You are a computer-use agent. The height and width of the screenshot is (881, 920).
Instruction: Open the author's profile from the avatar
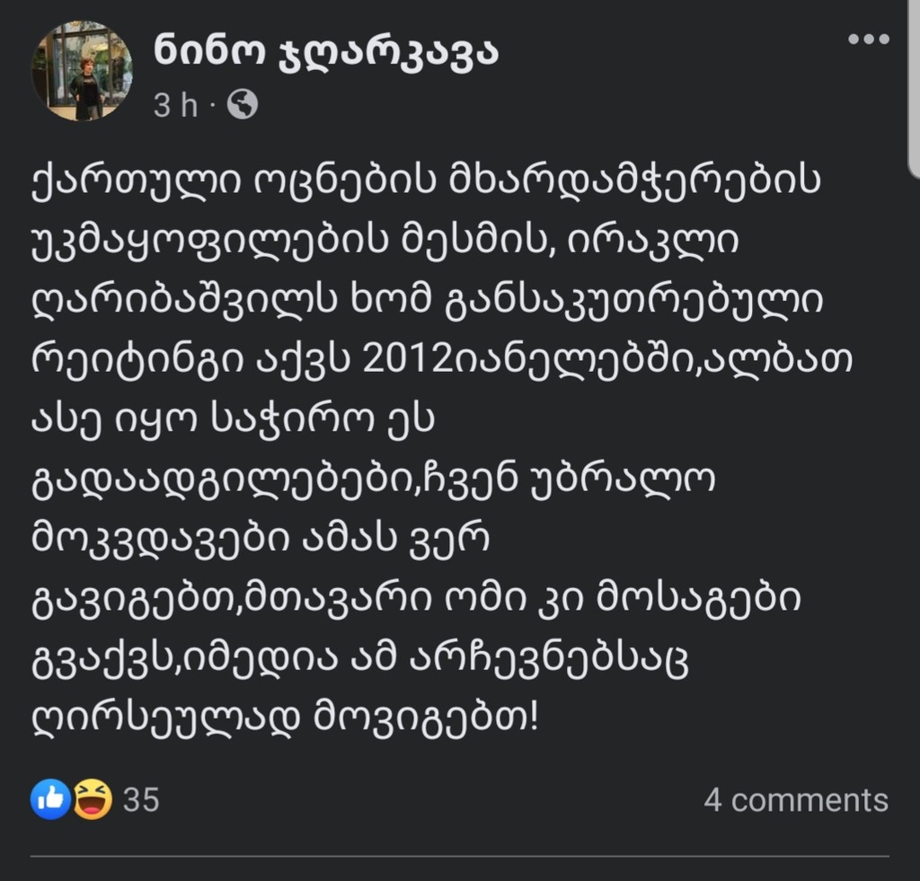(82, 72)
